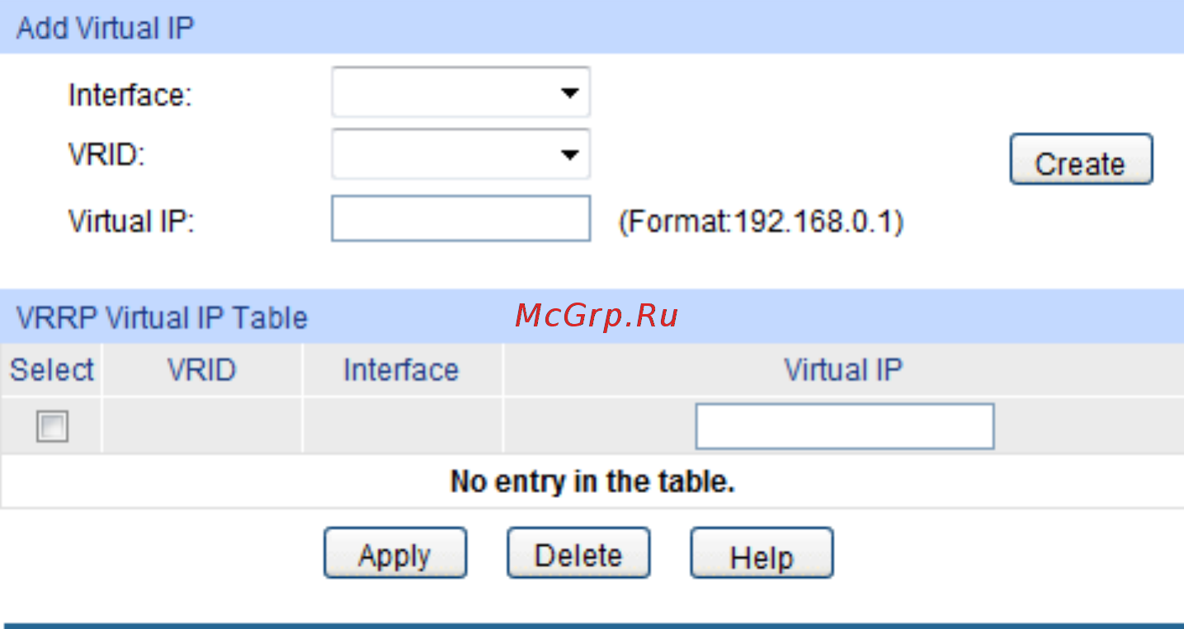This screenshot has width=1184, height=629.
Task: Click the 'Virtual IP:' label
Action: point(131,221)
